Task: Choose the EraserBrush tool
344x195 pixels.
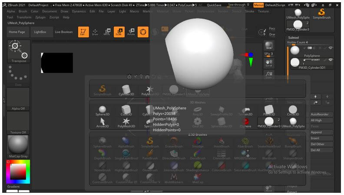Action: click(174, 143)
